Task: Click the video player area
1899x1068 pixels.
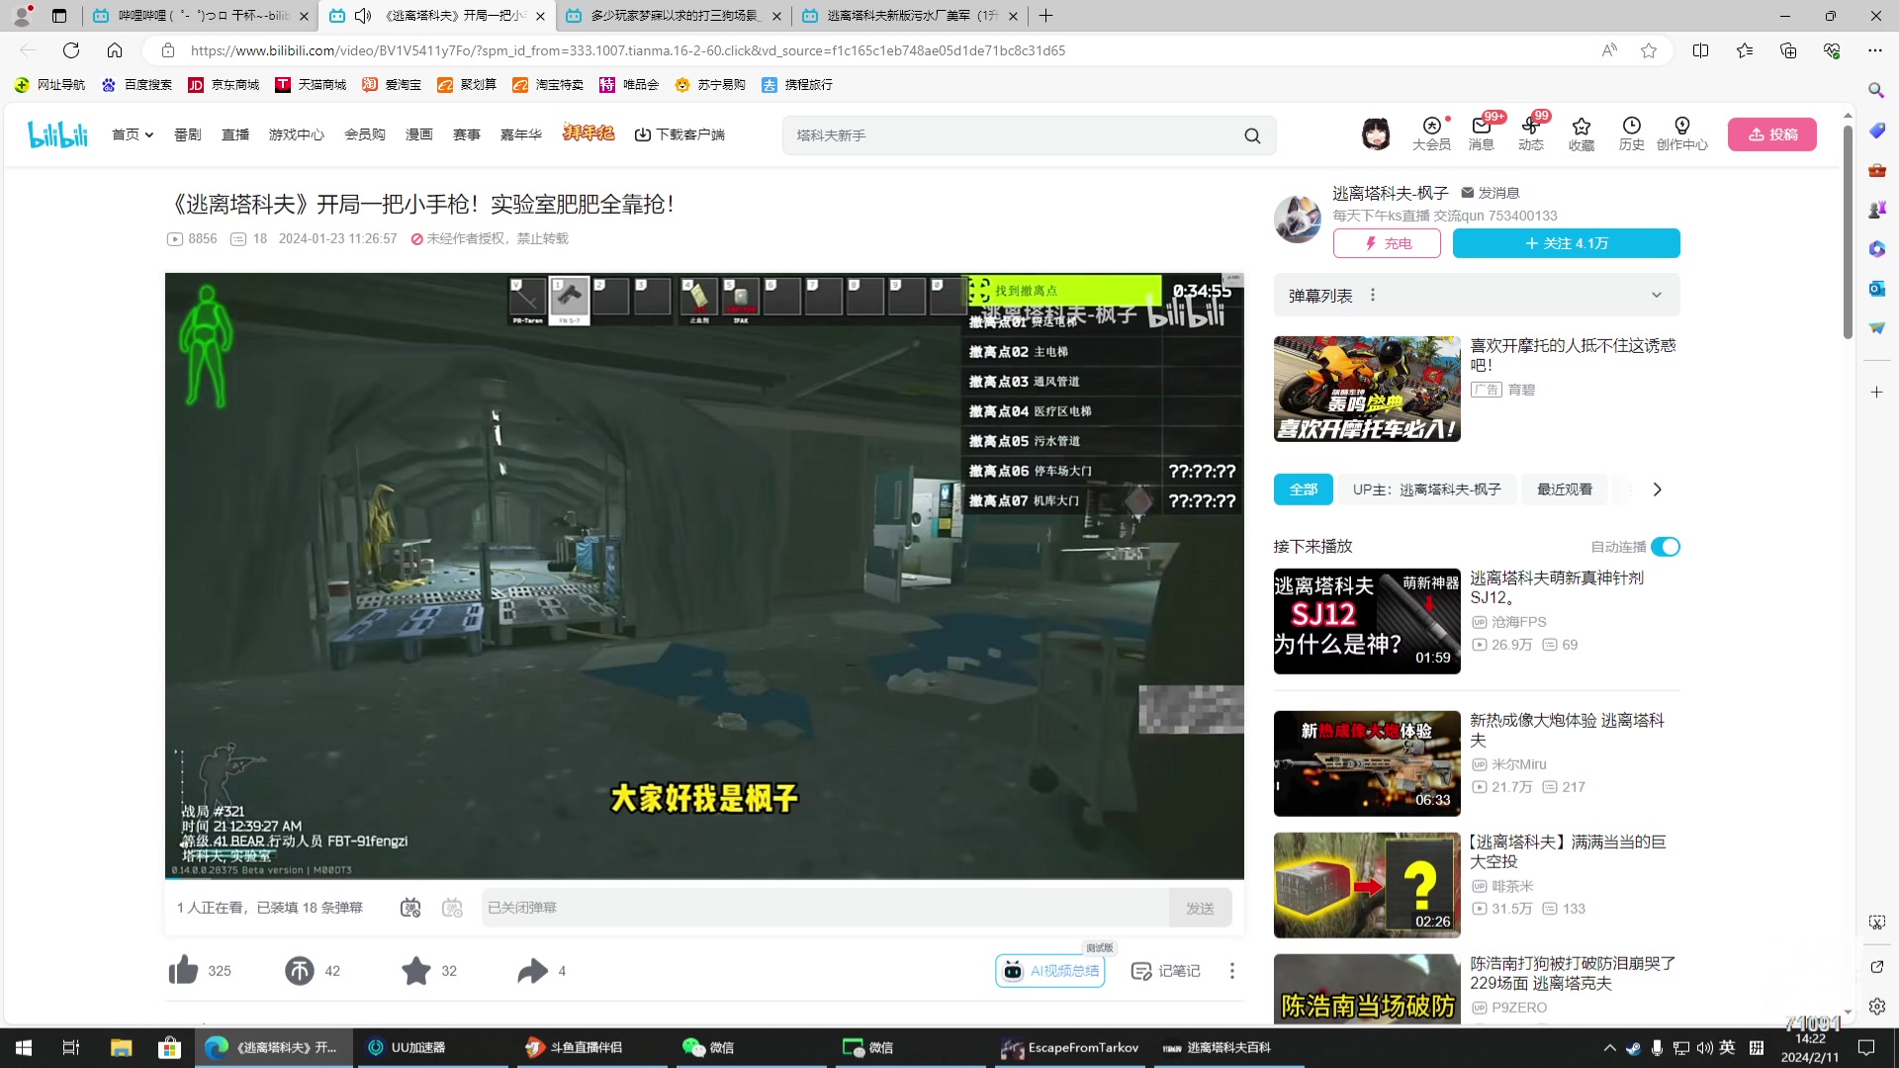Action: pyautogui.click(x=704, y=576)
